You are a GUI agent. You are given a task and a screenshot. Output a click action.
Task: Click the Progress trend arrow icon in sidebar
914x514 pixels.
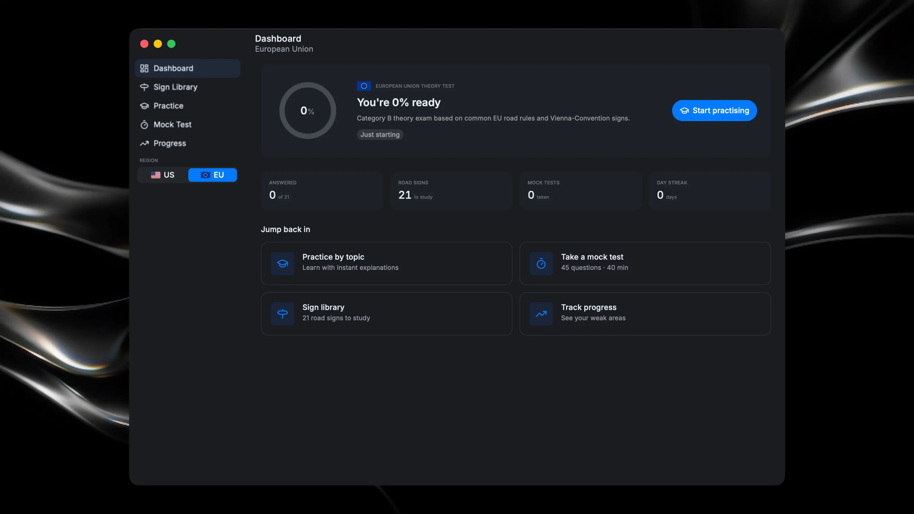click(144, 143)
